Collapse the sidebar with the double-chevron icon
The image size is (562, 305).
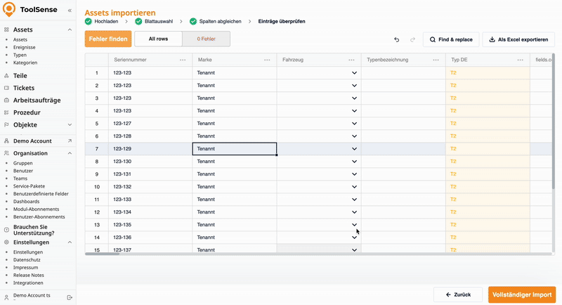click(69, 11)
